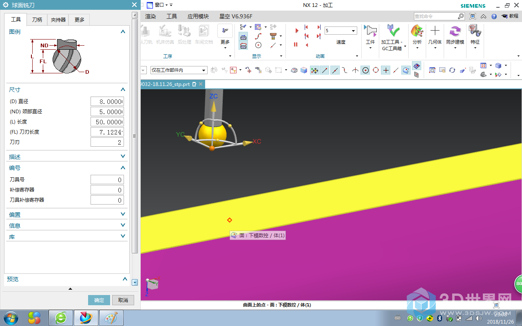Click the tool display icon in 显示 group
The width and height of the screenshot is (522, 326).
(273, 36)
